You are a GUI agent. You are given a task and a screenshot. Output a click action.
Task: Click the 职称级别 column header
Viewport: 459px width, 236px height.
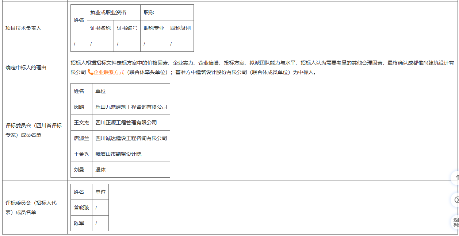tap(180, 28)
